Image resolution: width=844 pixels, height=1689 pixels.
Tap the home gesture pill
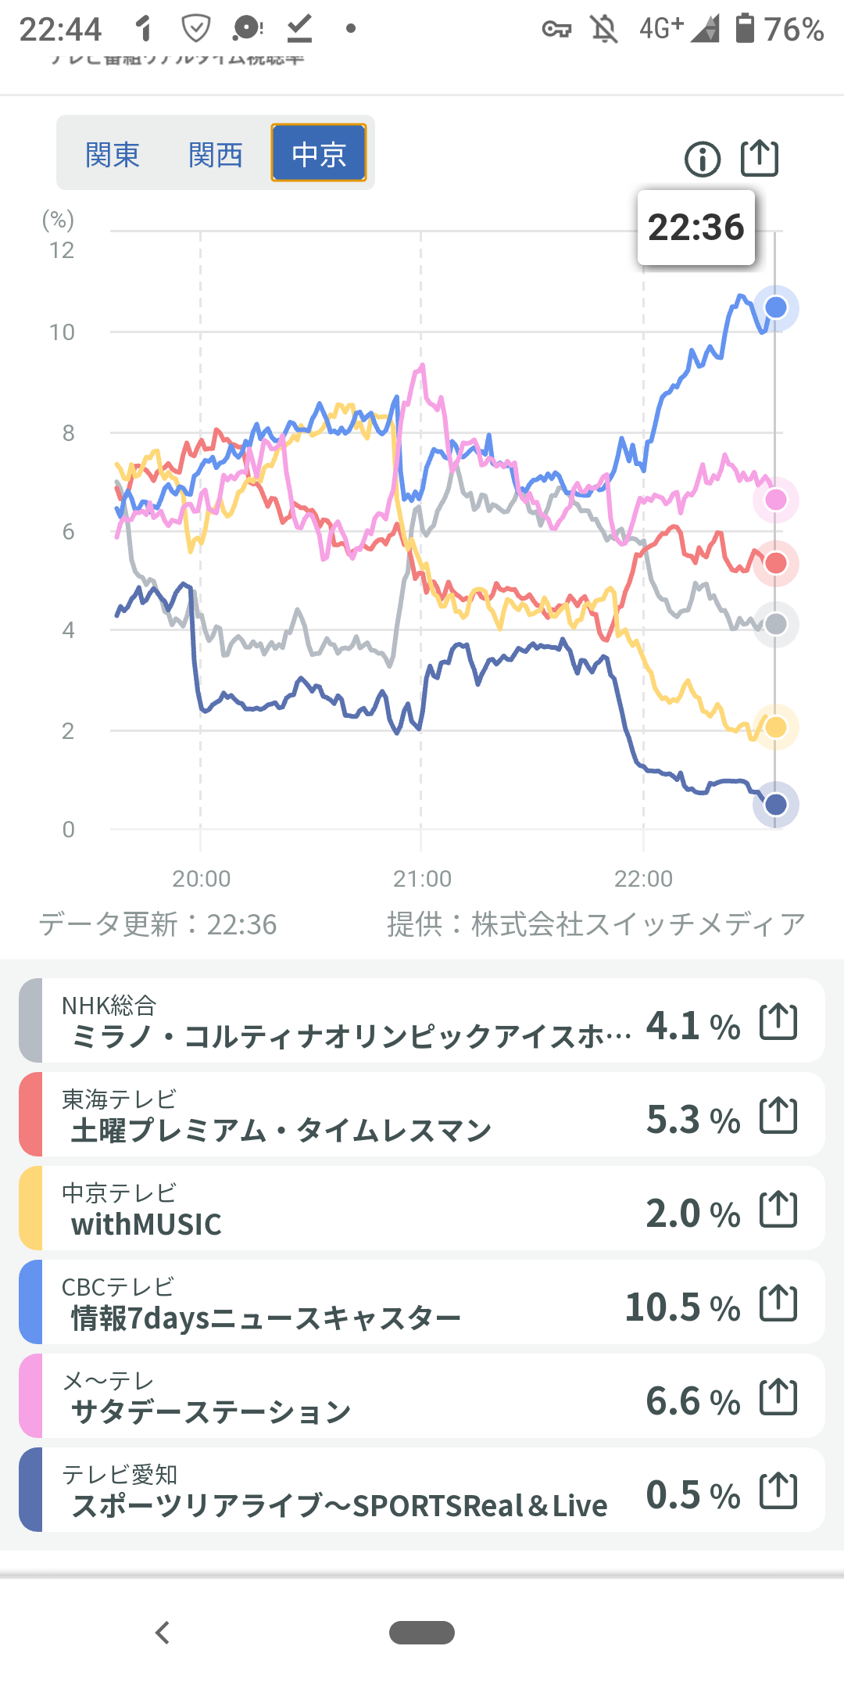(x=422, y=1633)
